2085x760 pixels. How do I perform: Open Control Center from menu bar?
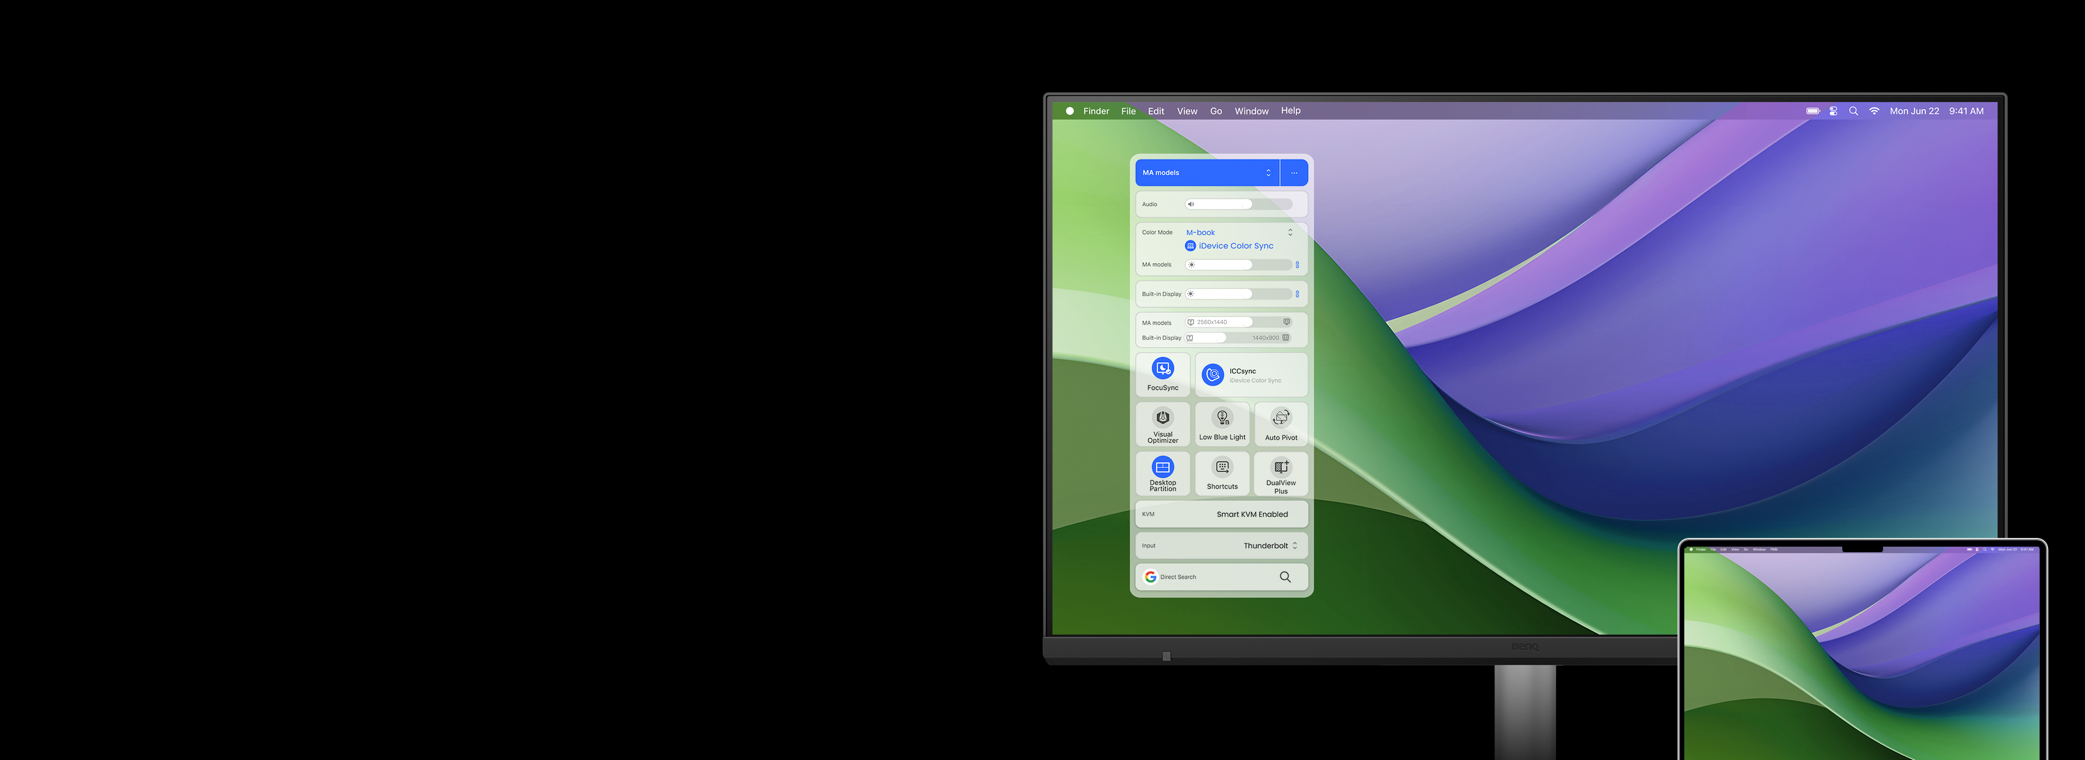point(1833,111)
